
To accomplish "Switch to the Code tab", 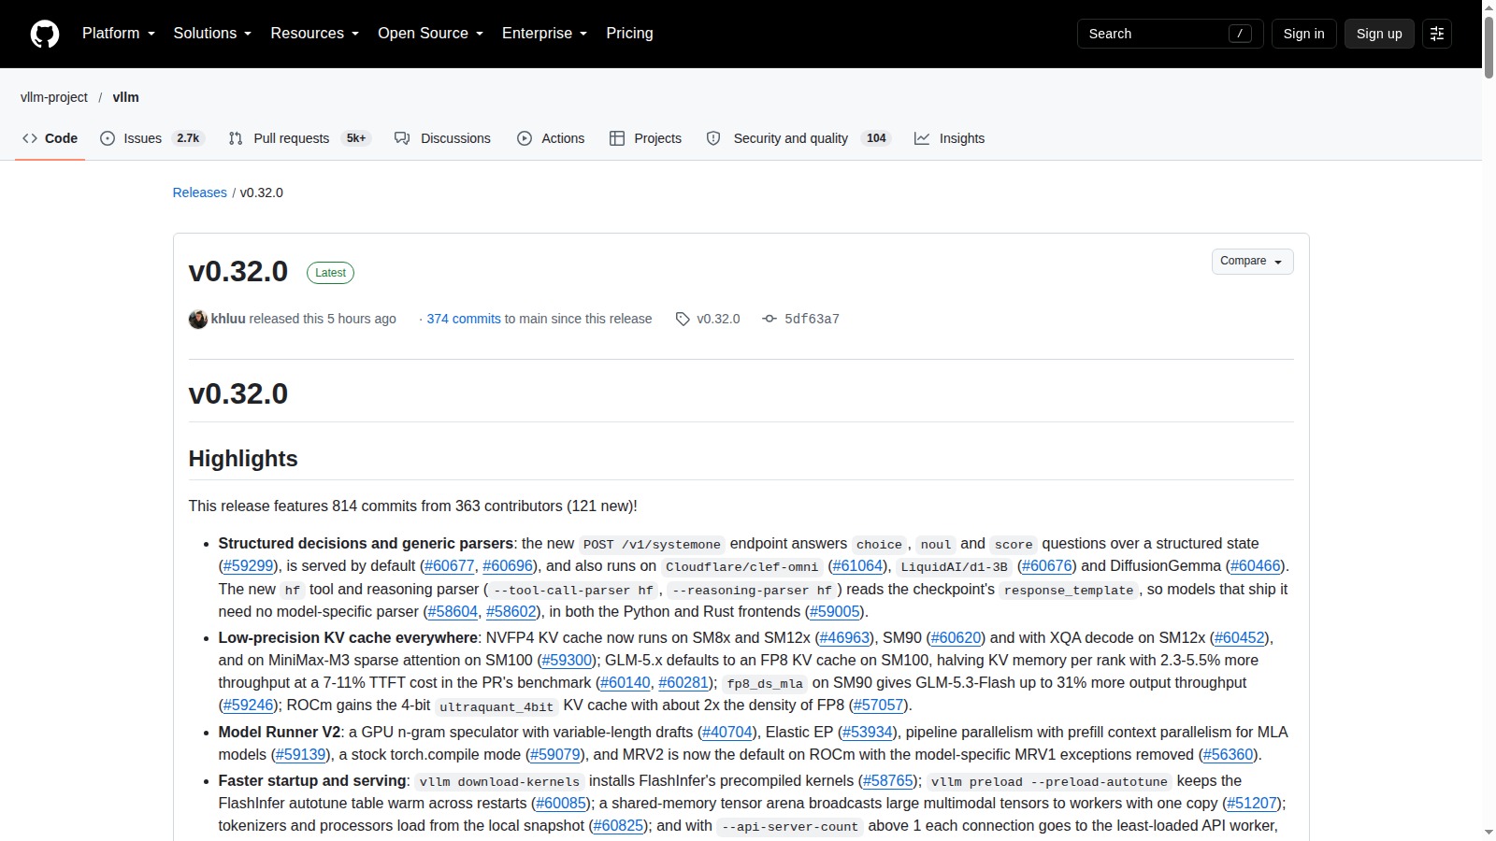I will pyautogui.click(x=50, y=138).
